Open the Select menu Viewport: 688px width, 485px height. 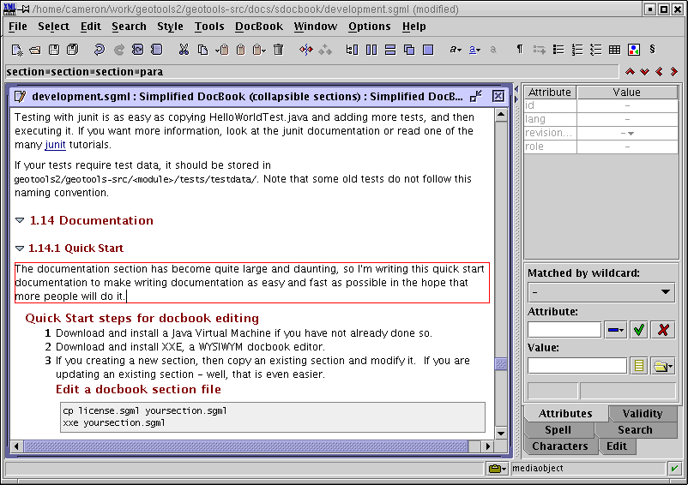pos(53,27)
